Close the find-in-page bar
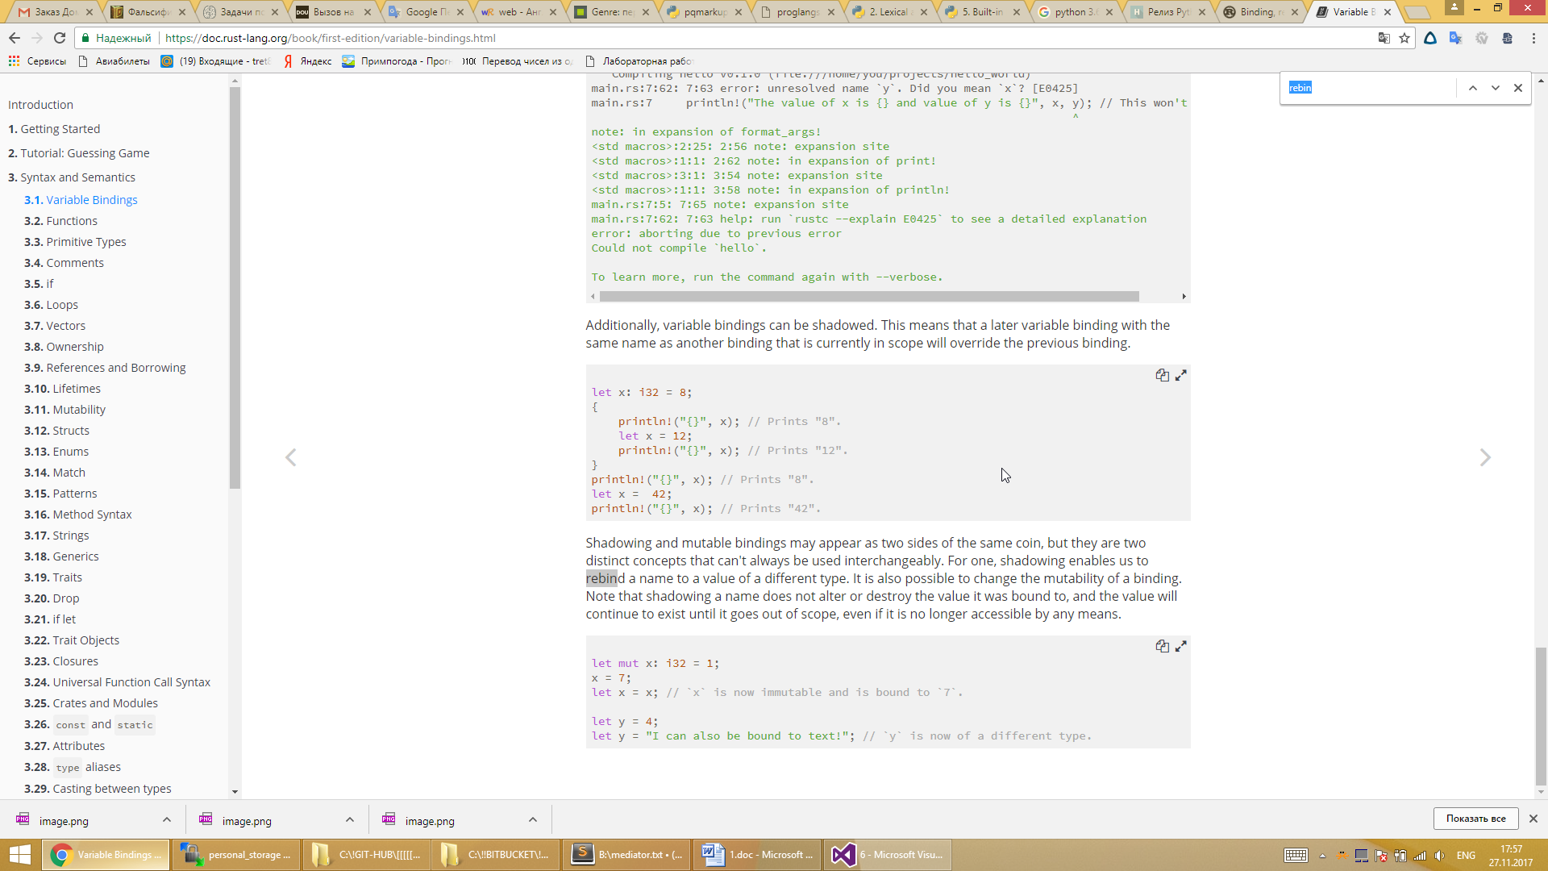This screenshot has height=871, width=1548. click(1518, 88)
